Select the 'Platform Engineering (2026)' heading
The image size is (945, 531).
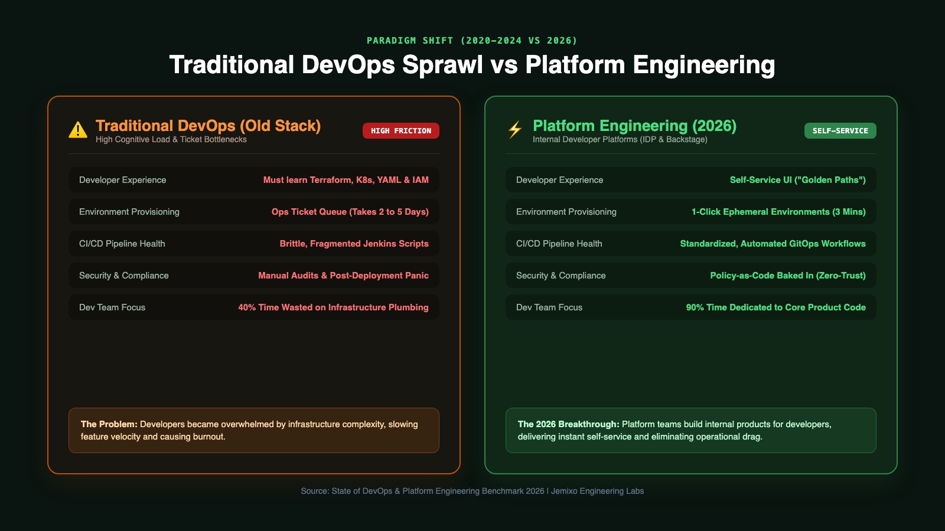click(x=635, y=126)
